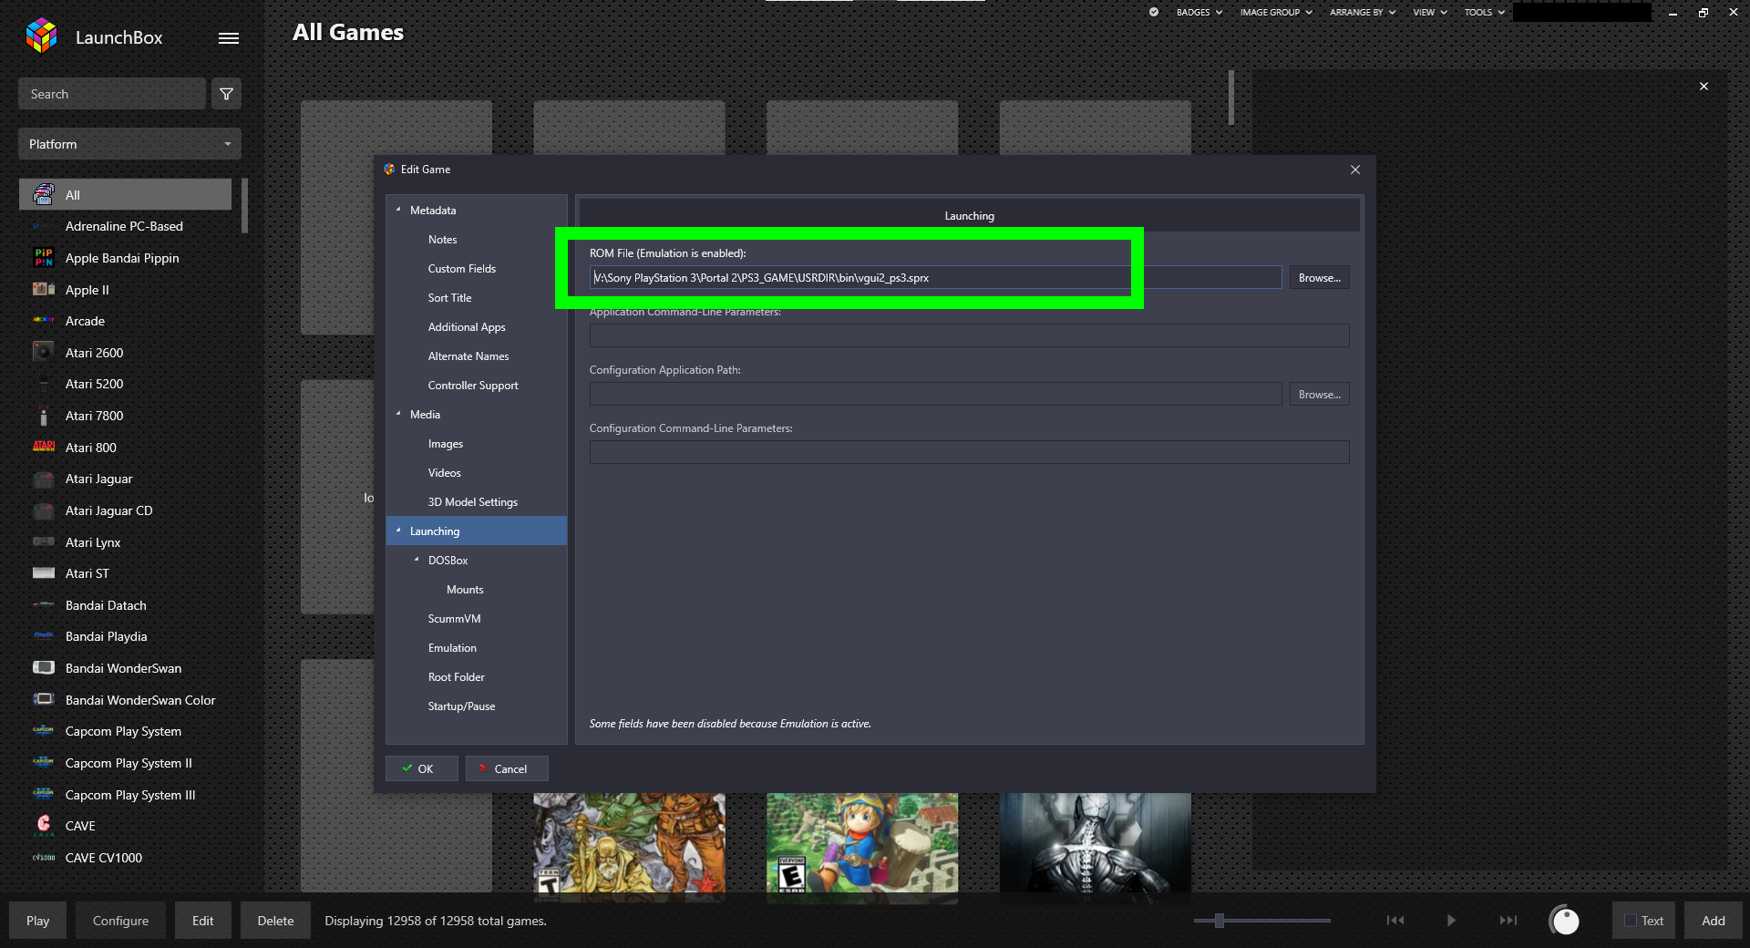The height and width of the screenshot is (948, 1750).
Task: Click the Delete button in bottom bar
Action: 275,921
